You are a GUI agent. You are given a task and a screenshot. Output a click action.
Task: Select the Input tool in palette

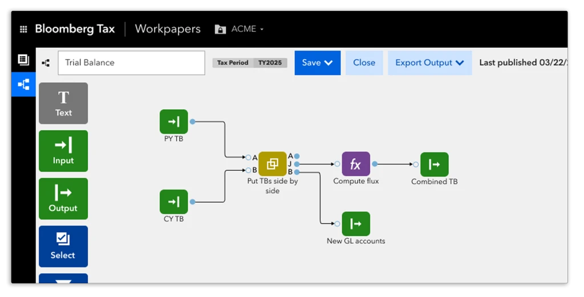(63, 151)
